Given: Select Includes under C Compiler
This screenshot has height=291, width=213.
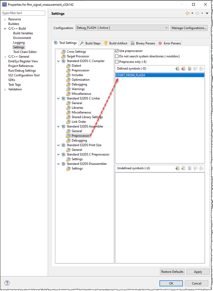Looking at the screenshot, I should click(78, 75).
